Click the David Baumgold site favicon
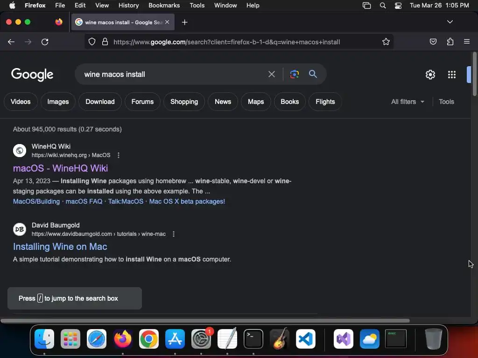 20,229
